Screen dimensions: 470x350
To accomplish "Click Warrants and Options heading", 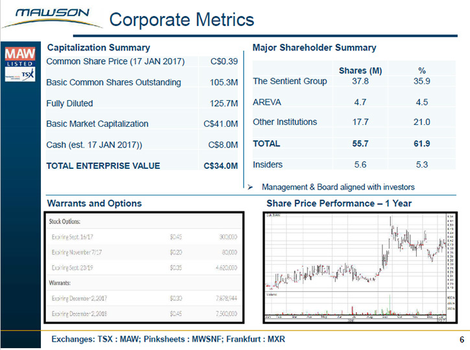I will (x=95, y=203).
